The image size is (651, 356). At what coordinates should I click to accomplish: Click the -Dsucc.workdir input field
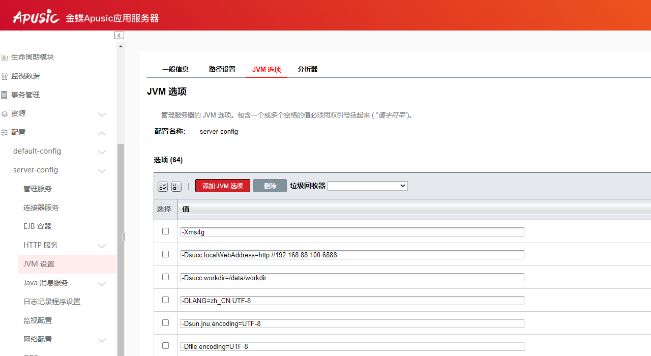352,278
